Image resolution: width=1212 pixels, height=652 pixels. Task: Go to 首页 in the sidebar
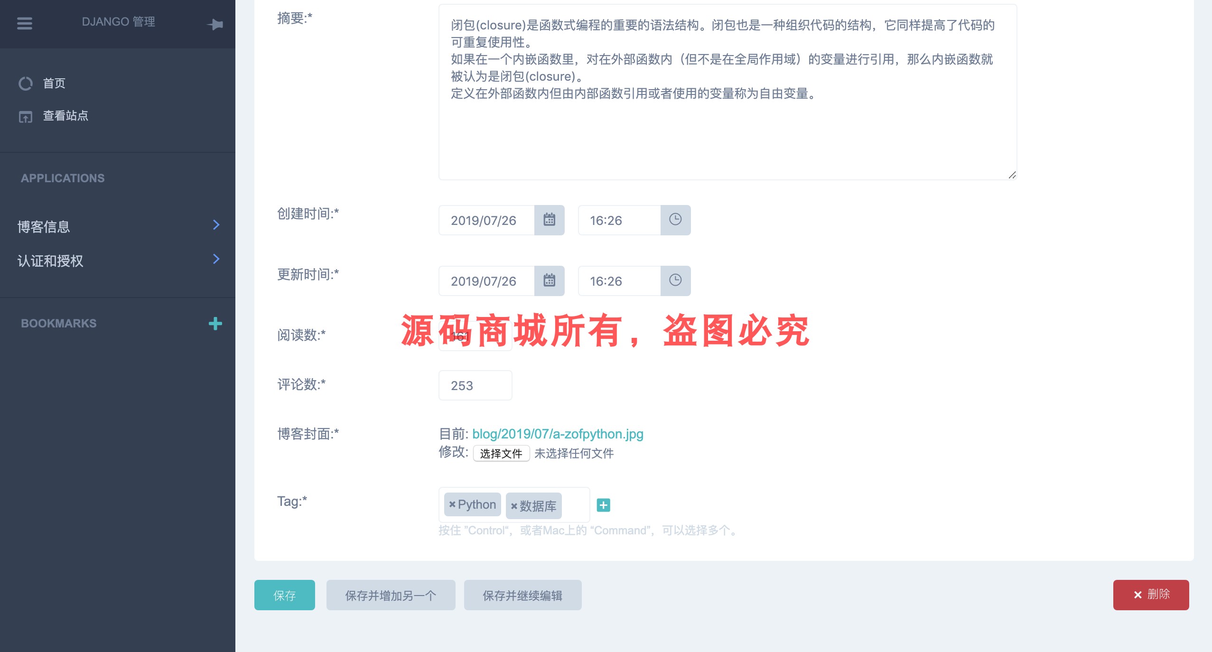coord(54,84)
